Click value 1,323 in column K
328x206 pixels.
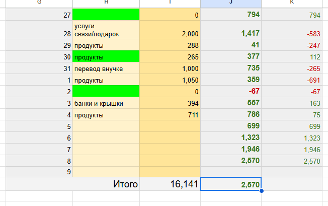(x=292, y=138)
